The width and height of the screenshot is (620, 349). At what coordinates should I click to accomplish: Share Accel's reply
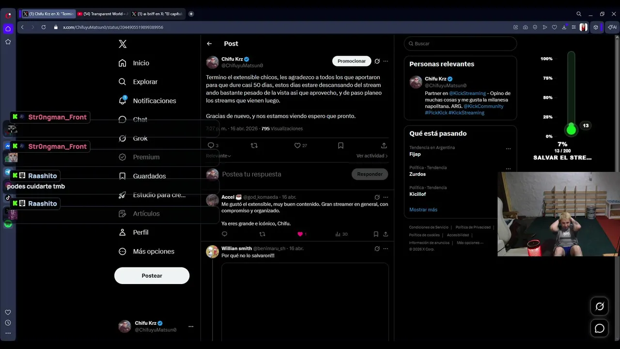[386, 234]
